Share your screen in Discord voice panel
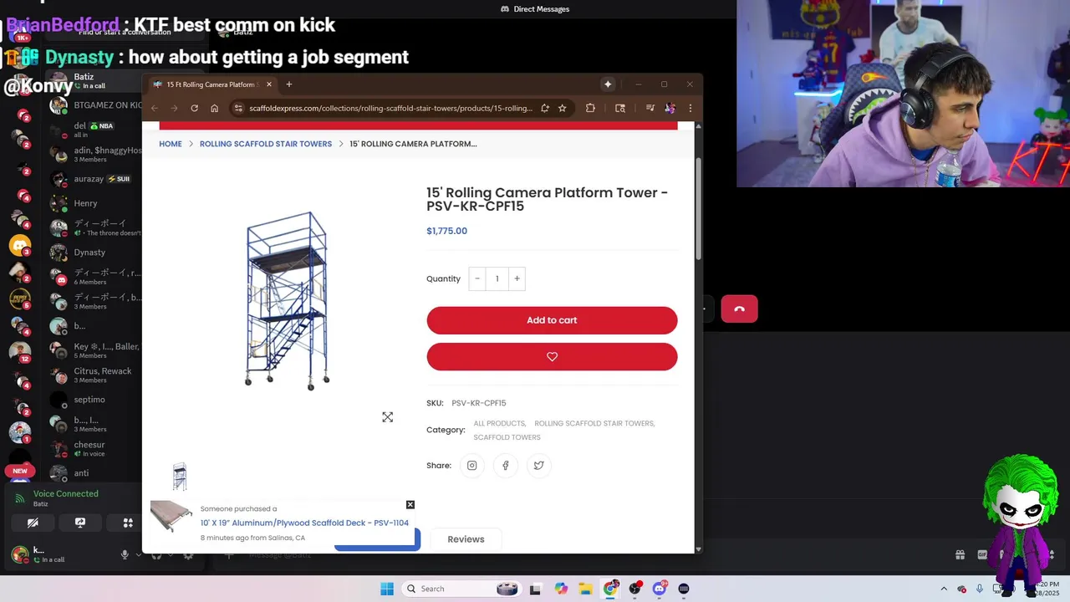Viewport: 1070px width, 602px height. click(80, 523)
